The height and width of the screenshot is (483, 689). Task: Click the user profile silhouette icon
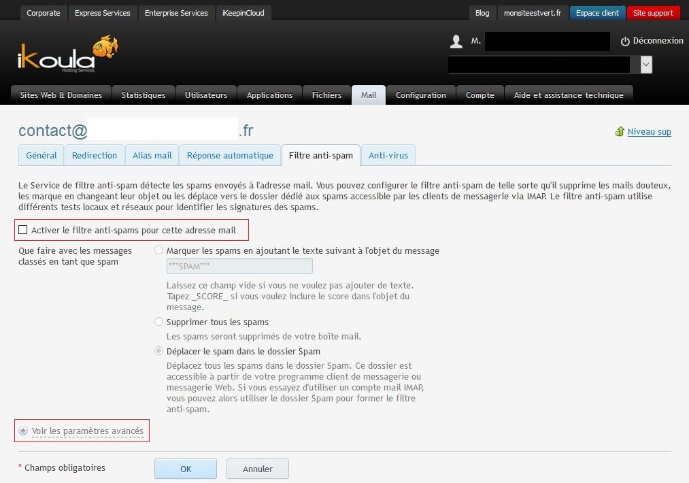[x=456, y=41]
